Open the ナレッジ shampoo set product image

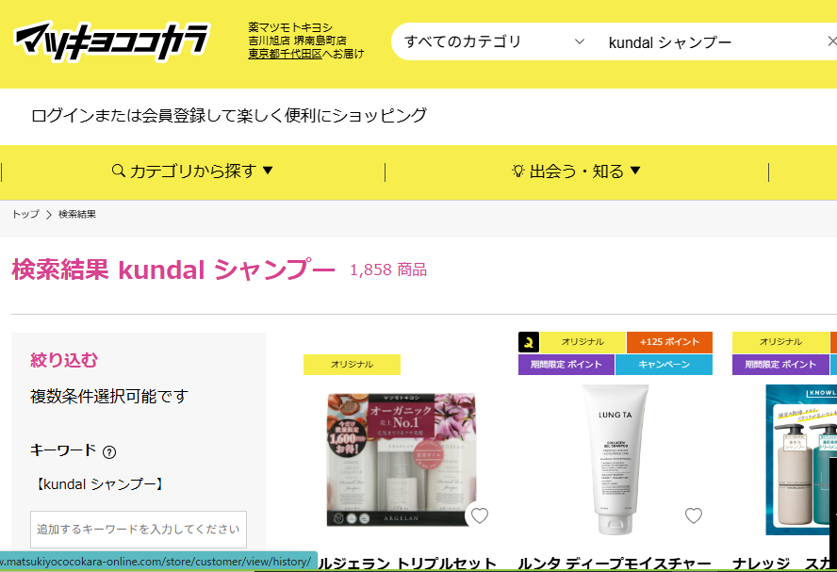click(x=801, y=460)
